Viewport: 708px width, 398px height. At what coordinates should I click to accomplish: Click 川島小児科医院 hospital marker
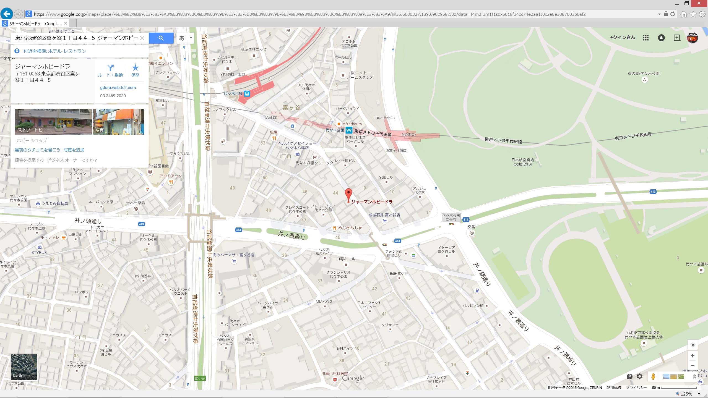tap(335, 380)
